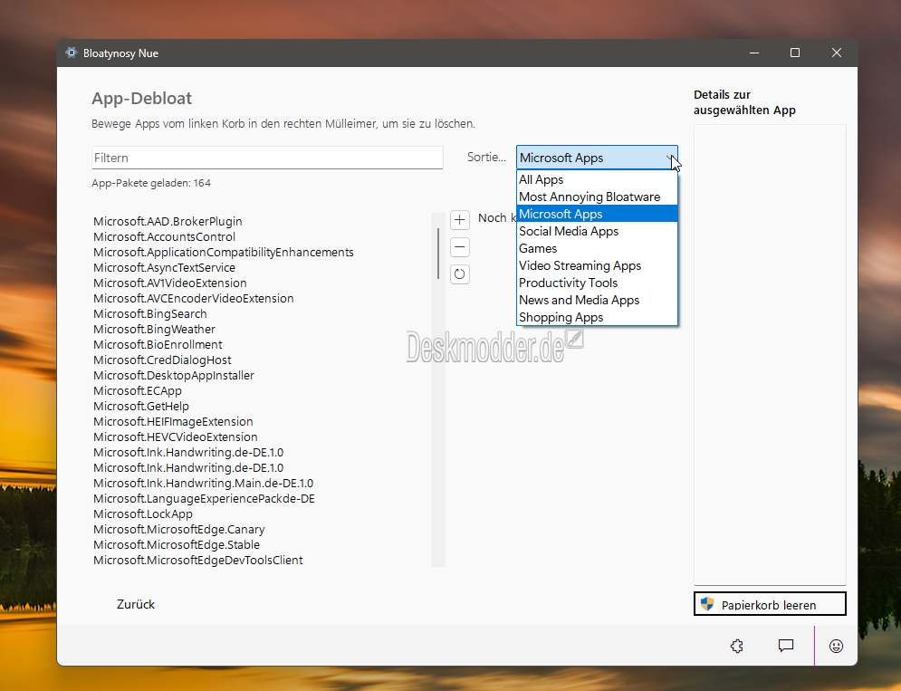The image size is (901, 691).
Task: Select News and Media Apps
Action: pos(597,300)
